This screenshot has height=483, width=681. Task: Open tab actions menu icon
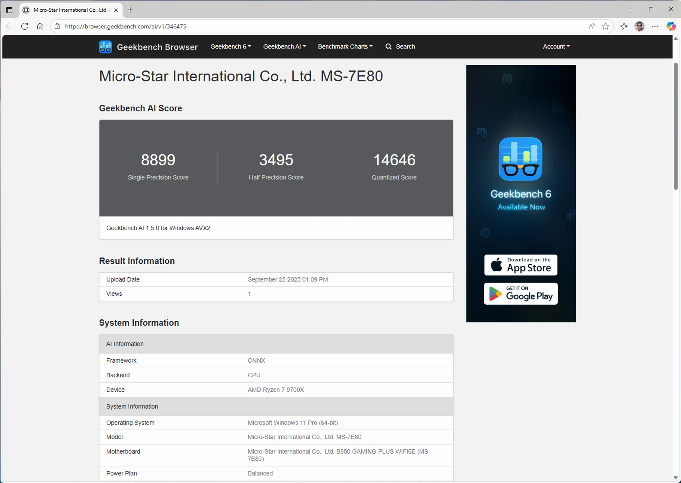pos(9,10)
